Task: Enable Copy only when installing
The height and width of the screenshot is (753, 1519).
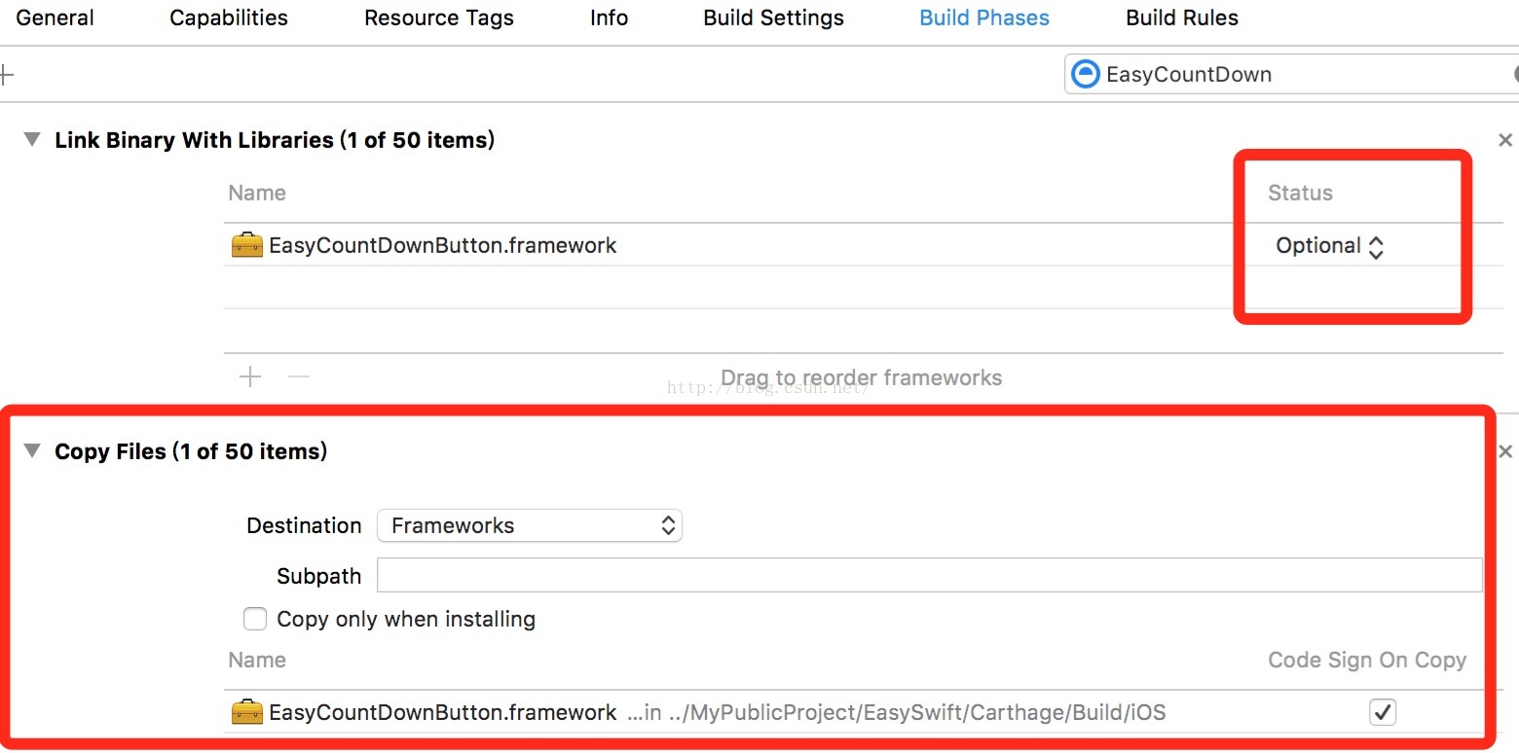Action: (255, 619)
